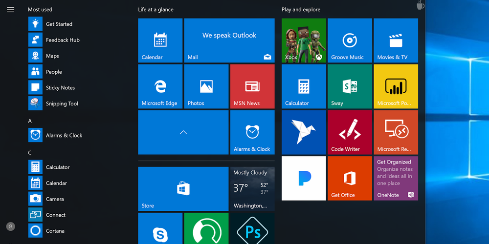Open the origami bird tile
The width and height of the screenshot is (489, 244).
pyautogui.click(x=304, y=132)
